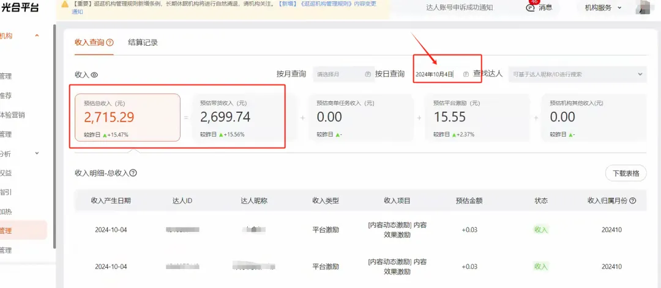Click the 体验营销 sidebar item
Viewport: 661px width, 288px height.
point(12,115)
